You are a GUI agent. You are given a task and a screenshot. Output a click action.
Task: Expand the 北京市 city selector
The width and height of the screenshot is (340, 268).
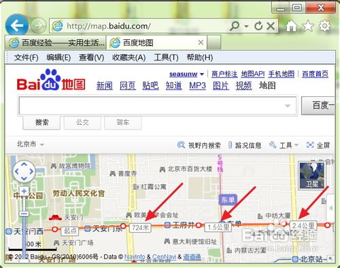tap(41, 145)
